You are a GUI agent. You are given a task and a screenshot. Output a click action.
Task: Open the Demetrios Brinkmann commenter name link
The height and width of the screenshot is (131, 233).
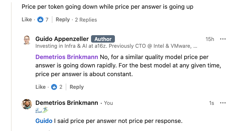pyautogui.click(x=66, y=103)
